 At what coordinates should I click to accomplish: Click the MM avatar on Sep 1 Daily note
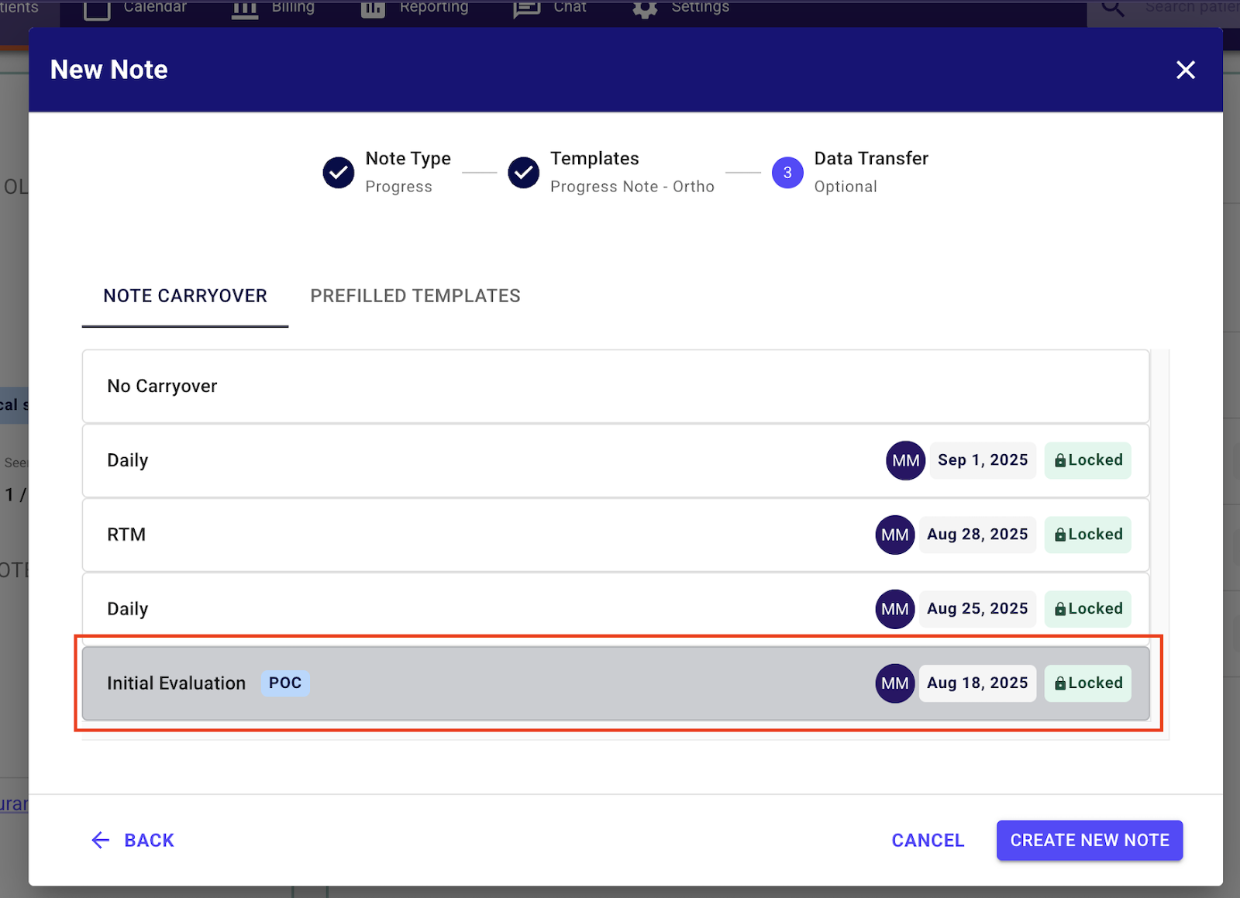(x=905, y=460)
